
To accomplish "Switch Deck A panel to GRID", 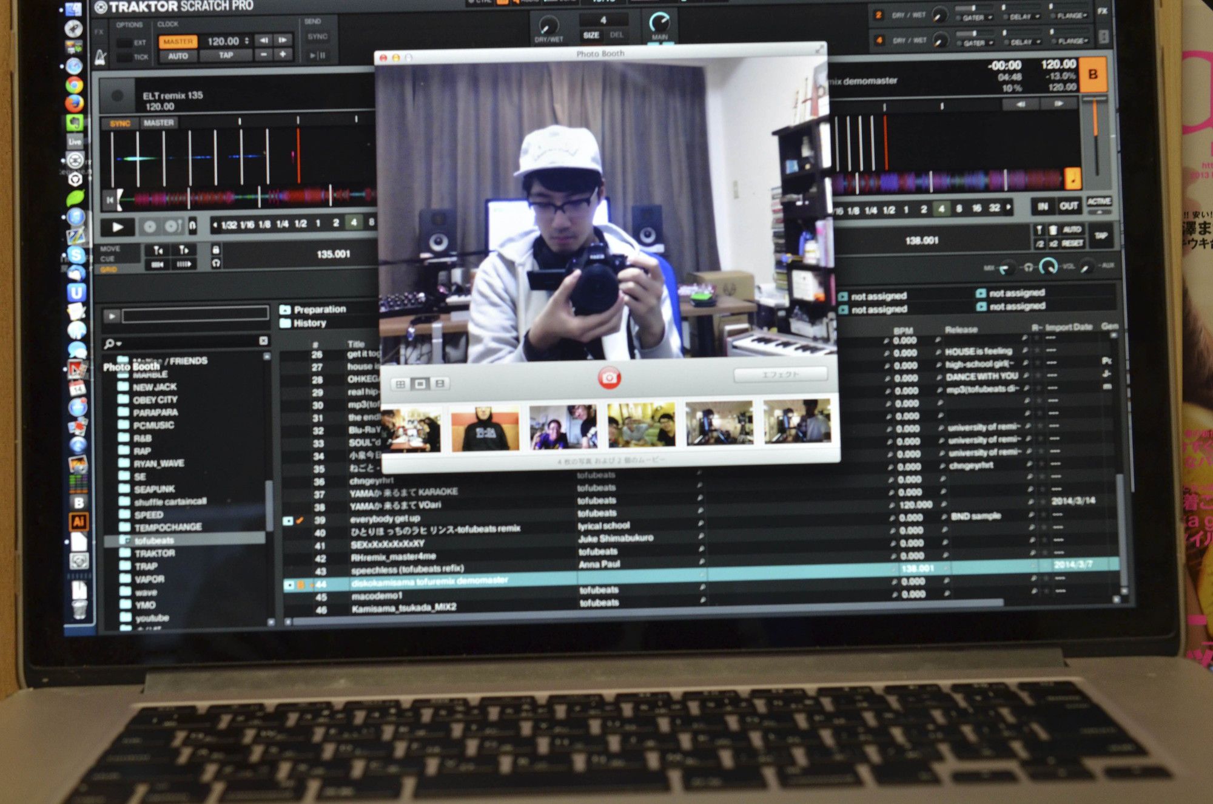I will pyautogui.click(x=109, y=269).
